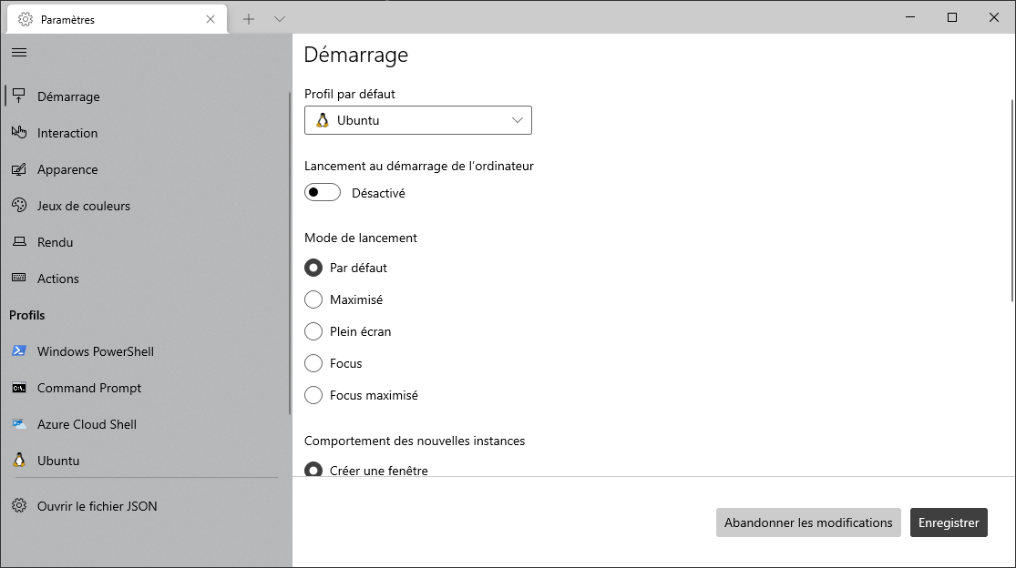Open a new tab with the plus button
Screen dimensions: 1016x568
[249, 19]
